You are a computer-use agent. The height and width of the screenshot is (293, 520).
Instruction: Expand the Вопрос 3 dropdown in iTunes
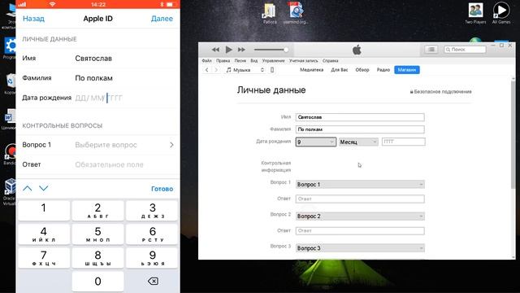click(x=360, y=248)
